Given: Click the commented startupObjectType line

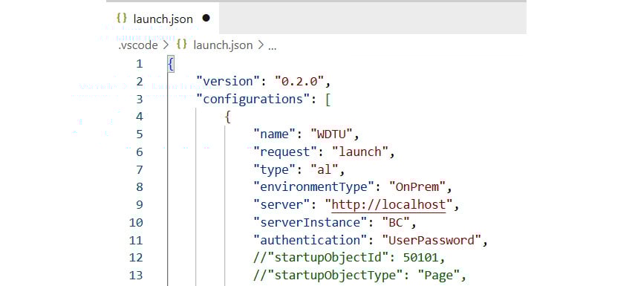Looking at the screenshot, I should (360, 276).
